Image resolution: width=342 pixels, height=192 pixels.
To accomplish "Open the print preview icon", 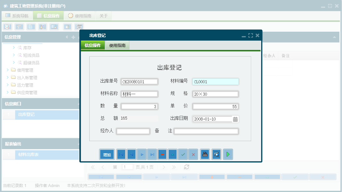I will pyautogui.click(x=216, y=154).
